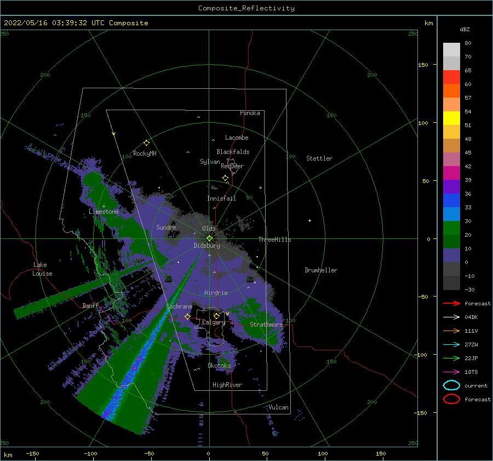Click the Airdrie city label
The width and height of the screenshot is (493, 461).
[x=216, y=293]
